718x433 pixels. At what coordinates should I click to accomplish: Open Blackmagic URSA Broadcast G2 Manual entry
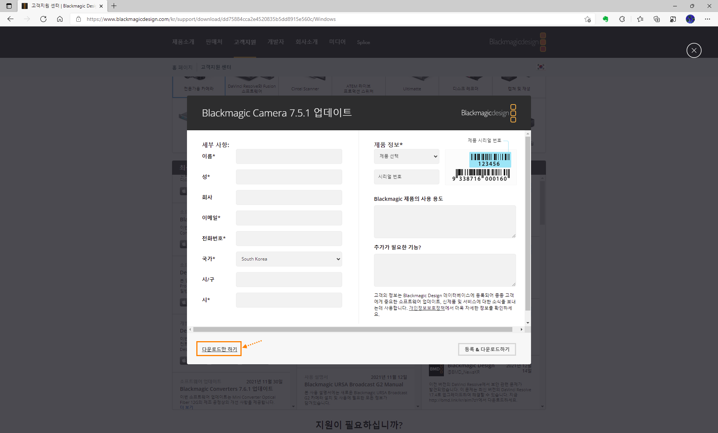coord(354,384)
